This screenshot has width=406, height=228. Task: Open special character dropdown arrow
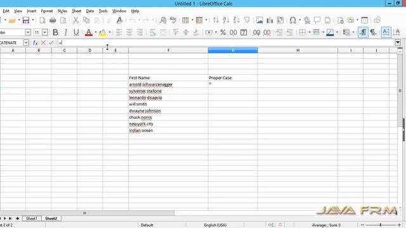click(299, 20)
